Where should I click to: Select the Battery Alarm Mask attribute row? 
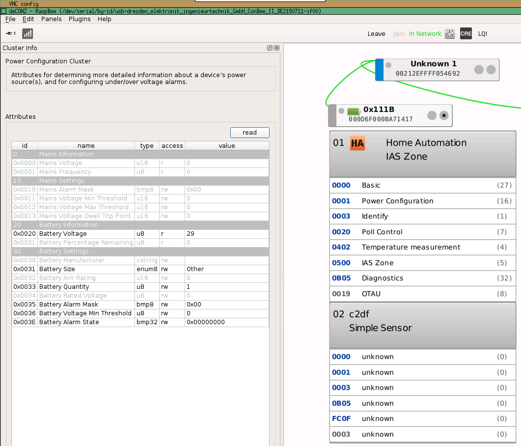tap(140, 304)
